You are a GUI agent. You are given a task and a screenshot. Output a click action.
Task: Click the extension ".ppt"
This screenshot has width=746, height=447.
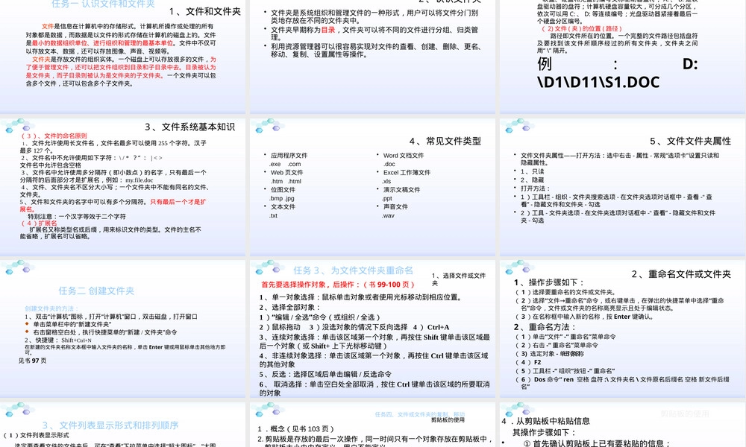pyautogui.click(x=386, y=198)
